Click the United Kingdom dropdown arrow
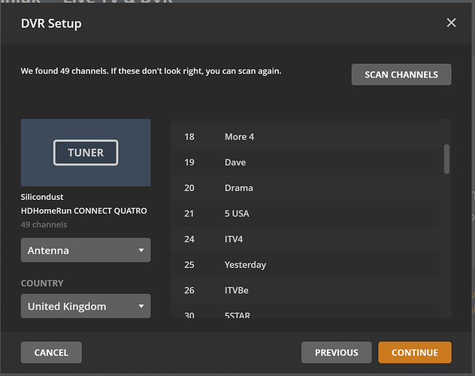This screenshot has width=475, height=376. 141,306
